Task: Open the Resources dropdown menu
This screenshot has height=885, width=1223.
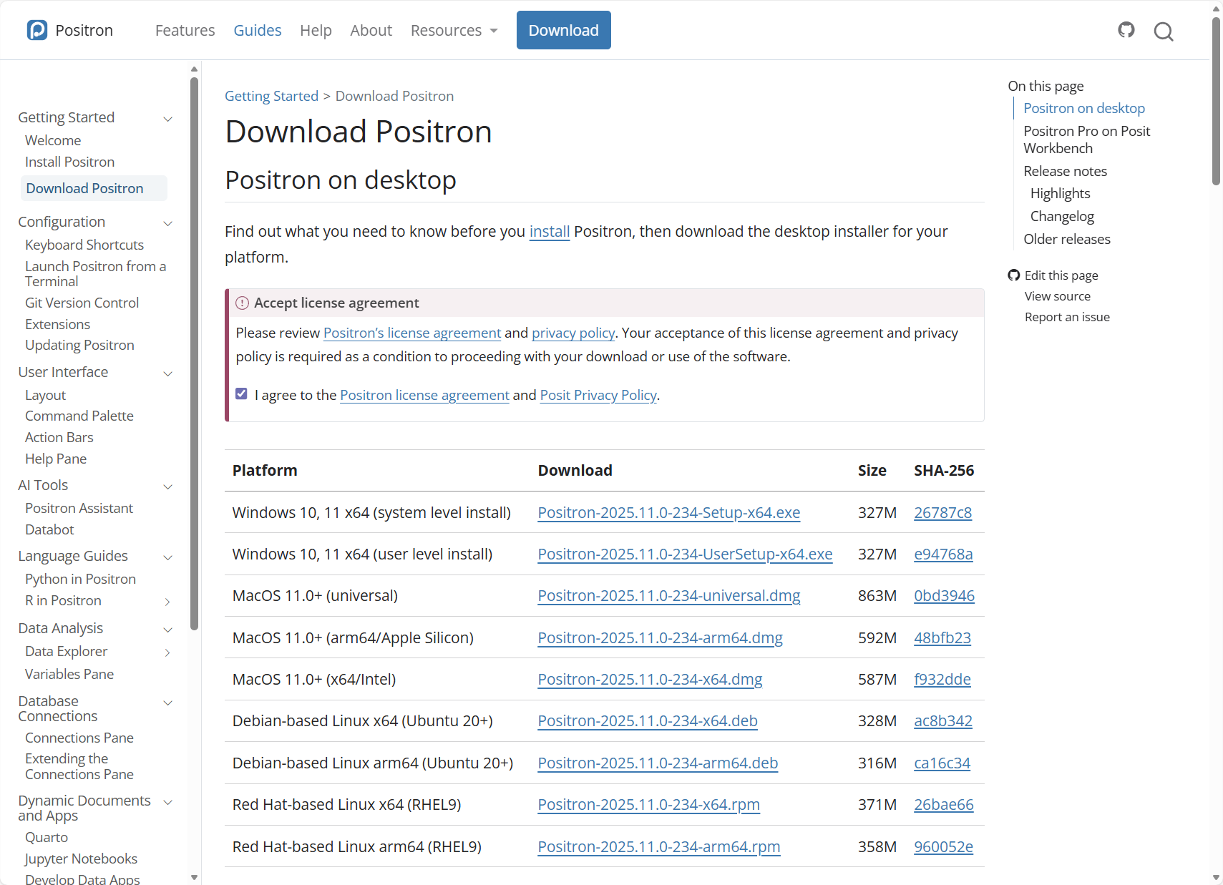Action: pyautogui.click(x=454, y=30)
